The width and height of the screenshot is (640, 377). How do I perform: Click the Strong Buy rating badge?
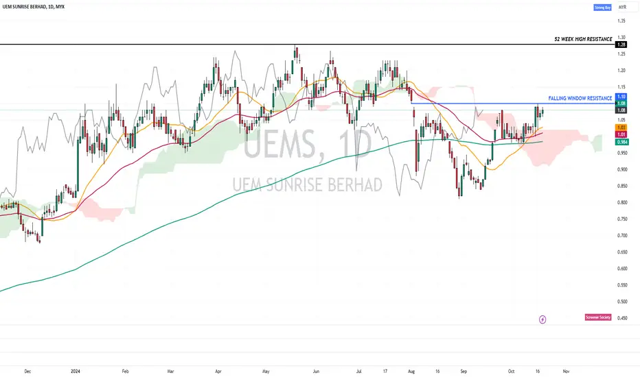click(602, 8)
